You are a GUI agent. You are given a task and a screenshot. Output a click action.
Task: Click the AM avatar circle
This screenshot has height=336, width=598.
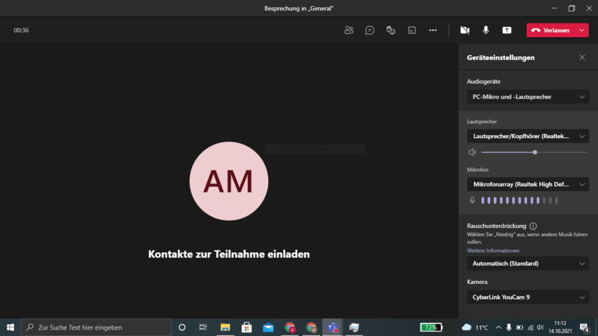pyautogui.click(x=229, y=181)
